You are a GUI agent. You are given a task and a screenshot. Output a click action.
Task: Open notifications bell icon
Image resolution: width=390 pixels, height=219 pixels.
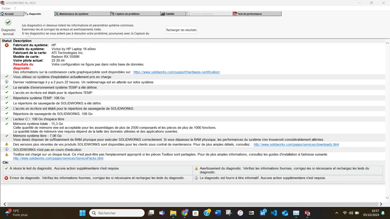tap(383, 213)
